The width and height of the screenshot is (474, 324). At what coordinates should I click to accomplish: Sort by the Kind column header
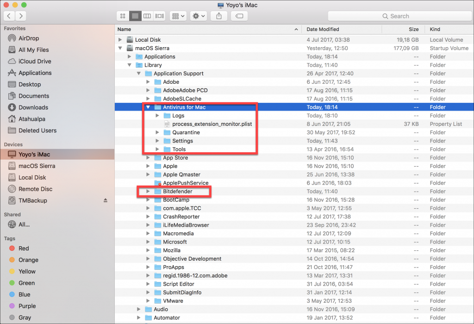tap(449, 29)
